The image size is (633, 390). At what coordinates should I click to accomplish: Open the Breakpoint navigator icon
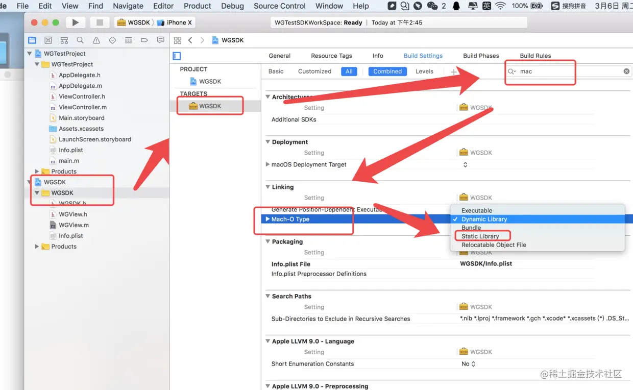144,40
